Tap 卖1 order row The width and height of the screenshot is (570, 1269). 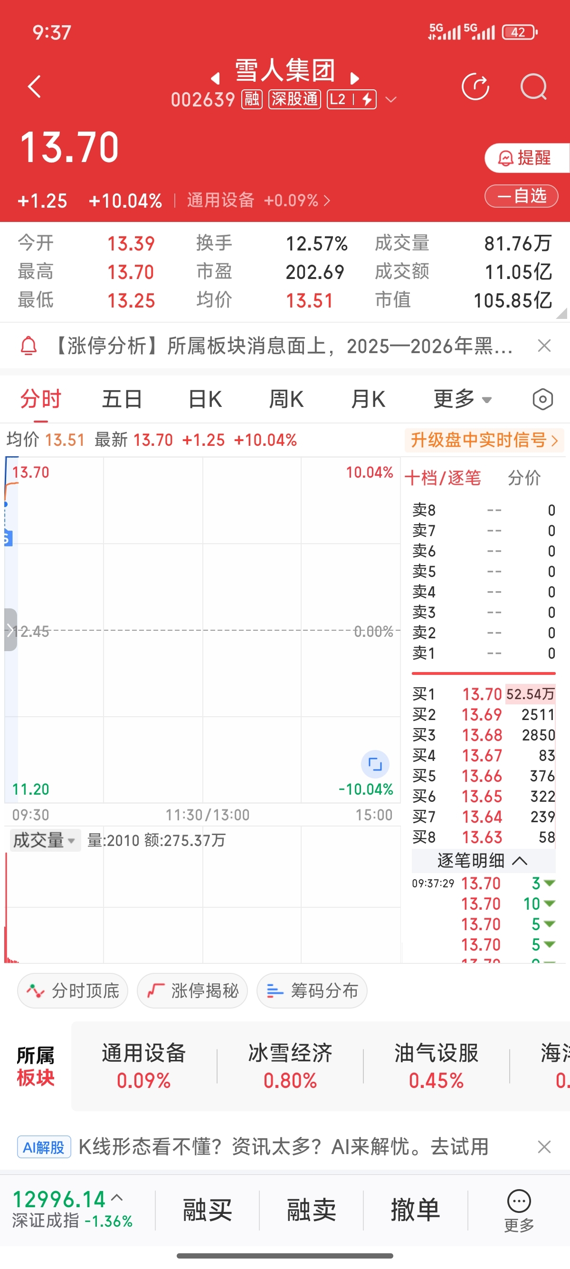(x=484, y=653)
